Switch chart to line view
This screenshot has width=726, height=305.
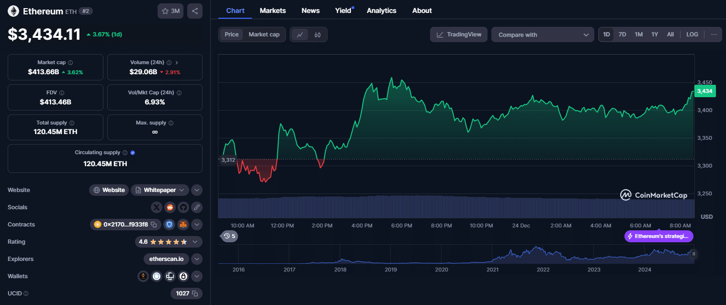tap(300, 34)
